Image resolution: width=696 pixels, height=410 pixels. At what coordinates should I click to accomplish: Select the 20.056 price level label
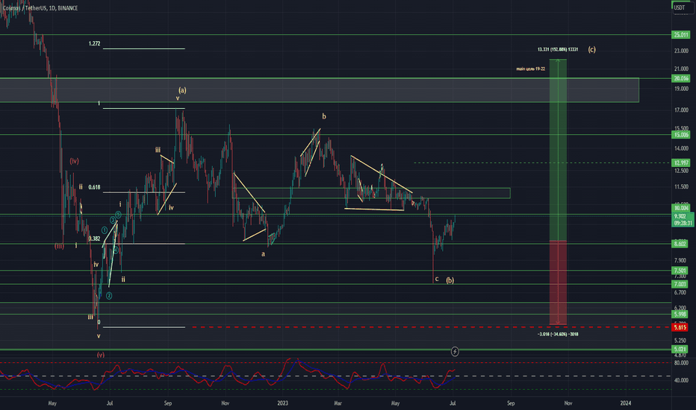(681, 78)
